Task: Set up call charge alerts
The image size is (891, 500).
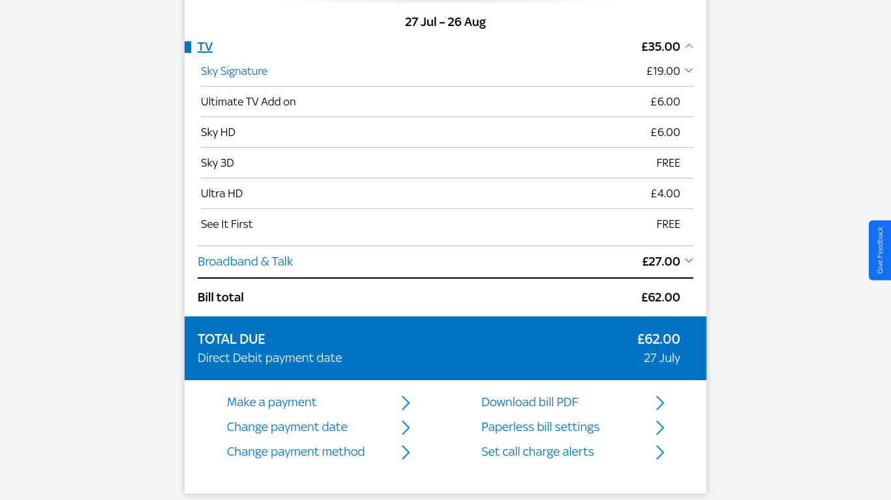Action: (537, 452)
